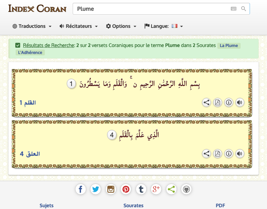
Task: Open the Langue flag dropdown
Action: click(164, 26)
